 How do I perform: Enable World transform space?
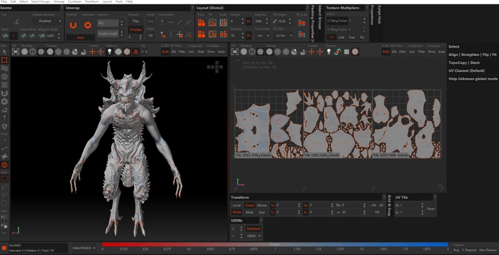tap(237, 212)
